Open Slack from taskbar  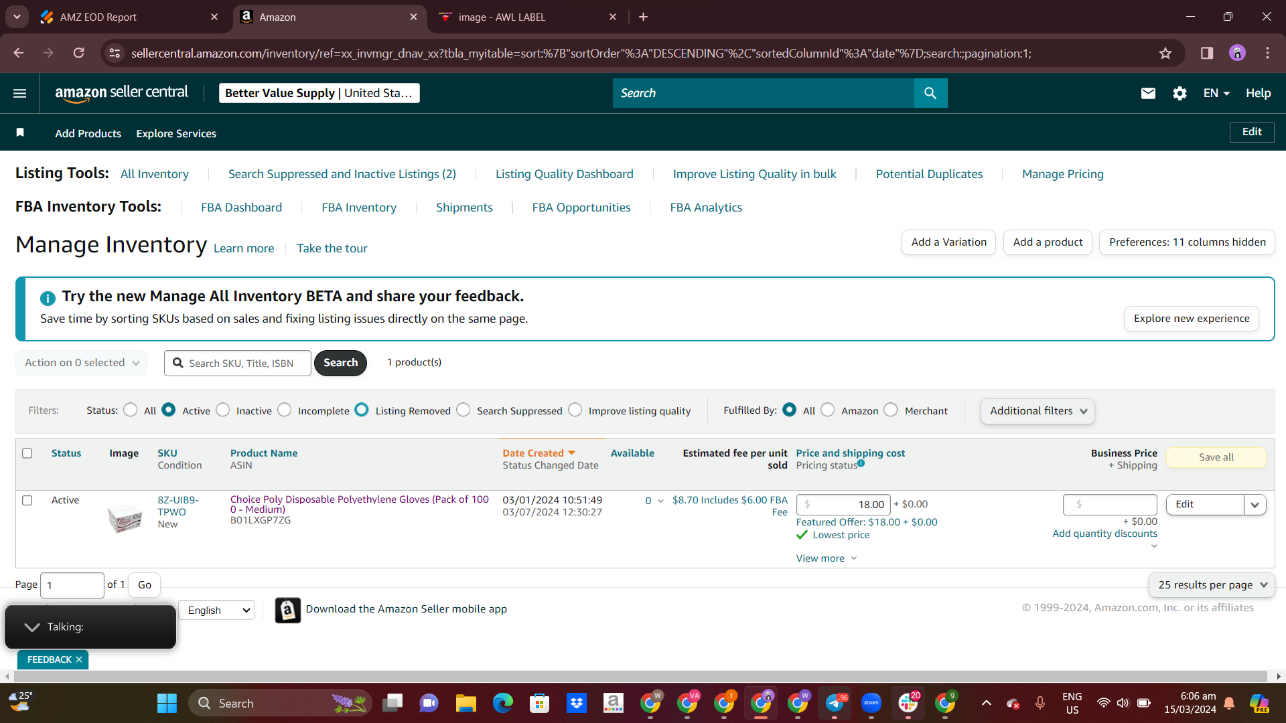(908, 703)
